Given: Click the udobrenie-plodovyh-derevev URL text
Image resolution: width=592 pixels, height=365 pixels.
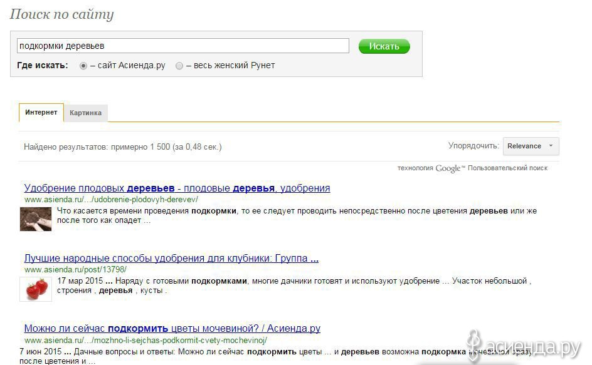Looking at the screenshot, I should [111, 200].
